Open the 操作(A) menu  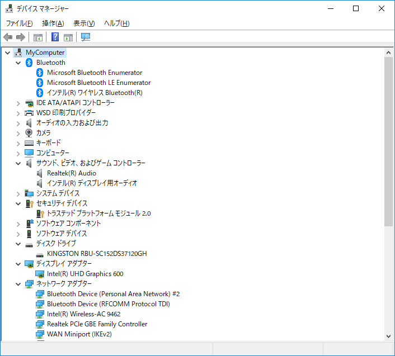[53, 23]
